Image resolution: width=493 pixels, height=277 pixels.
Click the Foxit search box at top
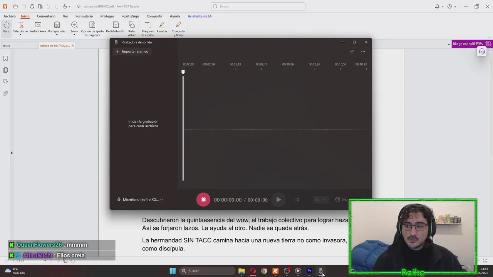pyautogui.click(x=258, y=7)
